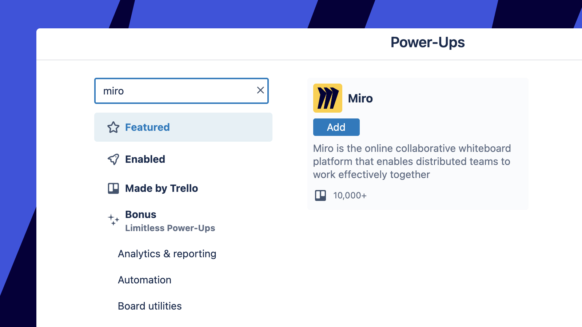Click the Miro Power-Up name heading
This screenshot has height=327, width=582.
[360, 98]
